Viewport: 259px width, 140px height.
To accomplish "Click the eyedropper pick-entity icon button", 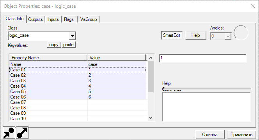I will click(9, 133).
